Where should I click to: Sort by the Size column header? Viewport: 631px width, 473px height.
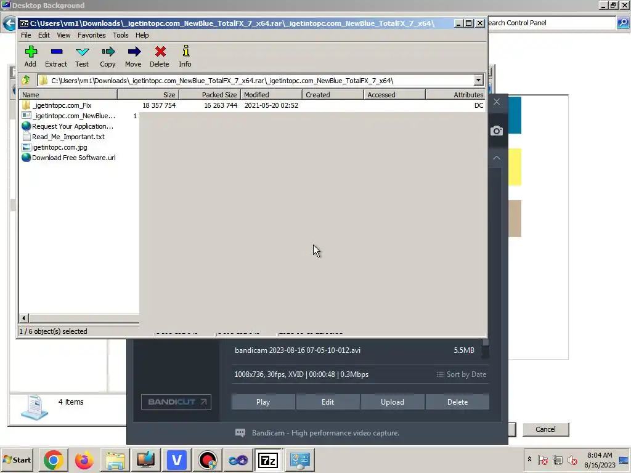(148, 94)
